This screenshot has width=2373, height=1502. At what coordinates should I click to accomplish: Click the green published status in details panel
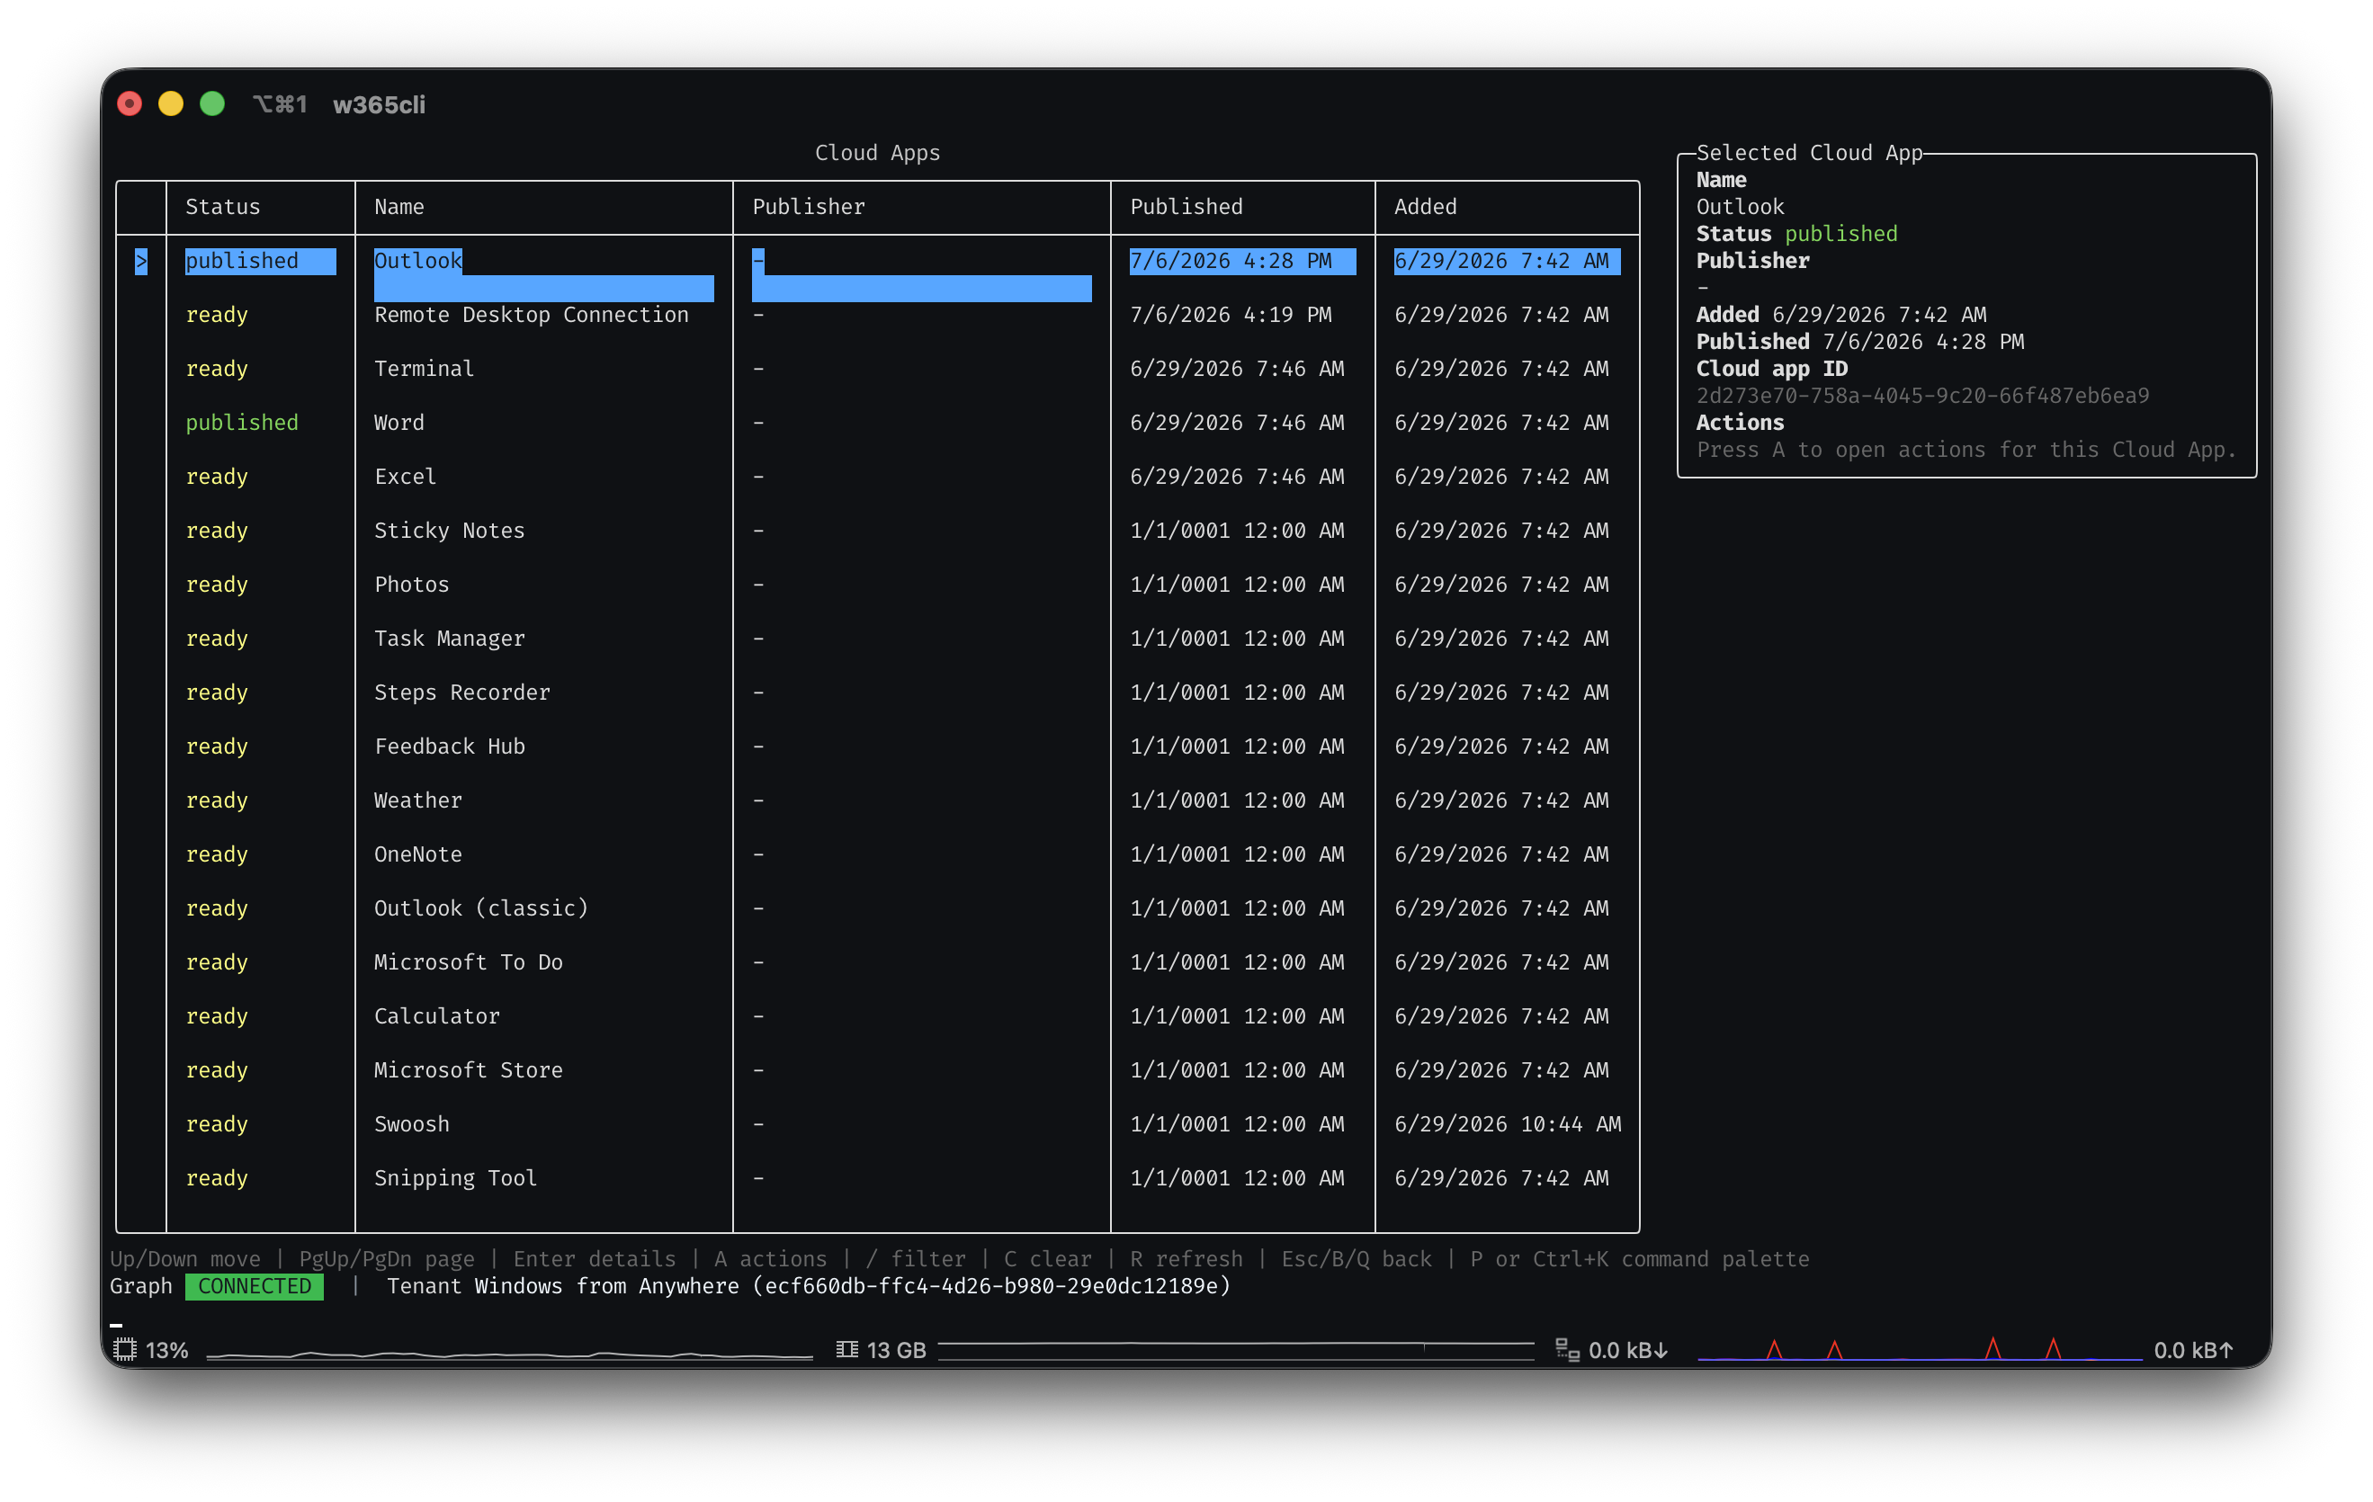(1840, 235)
